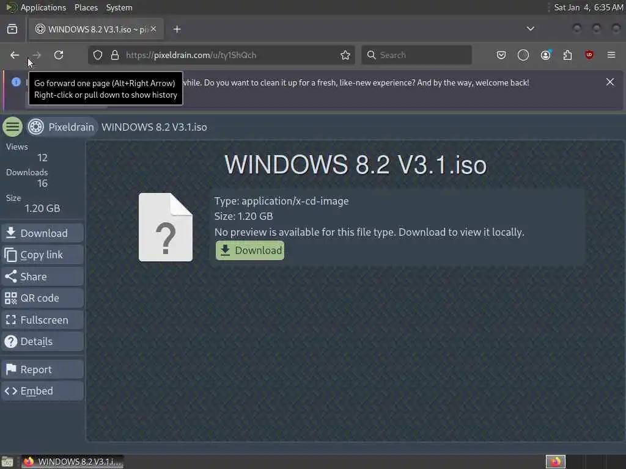Click the WINDOWS 8.2 V3.1.iso heading
Viewport: 626px width, 469px height.
pos(356,164)
